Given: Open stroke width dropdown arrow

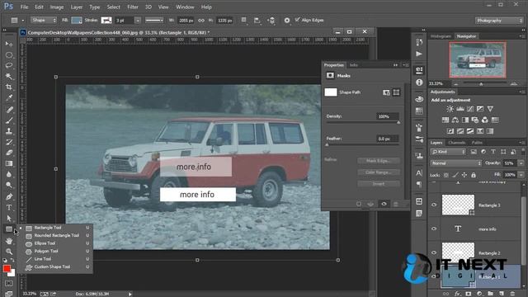Looking at the screenshot, I should point(138,21).
